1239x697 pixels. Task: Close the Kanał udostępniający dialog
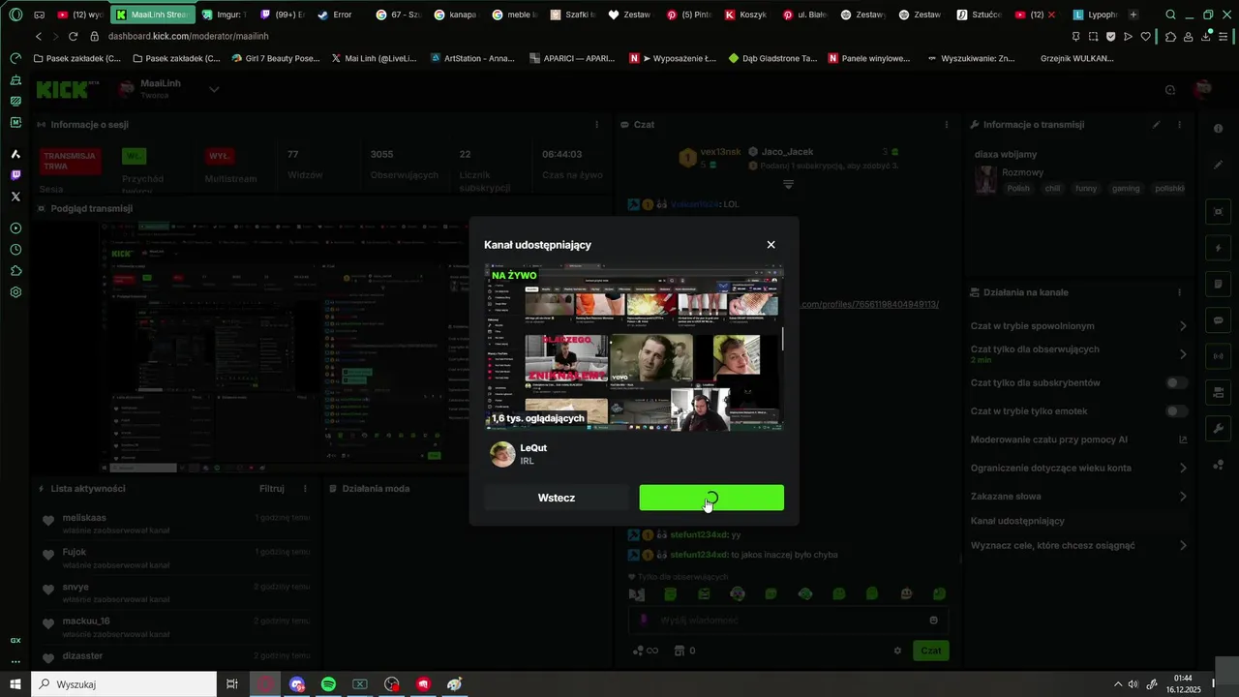click(x=771, y=245)
